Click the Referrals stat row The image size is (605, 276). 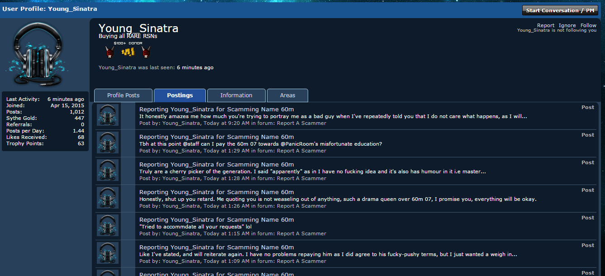45,124
